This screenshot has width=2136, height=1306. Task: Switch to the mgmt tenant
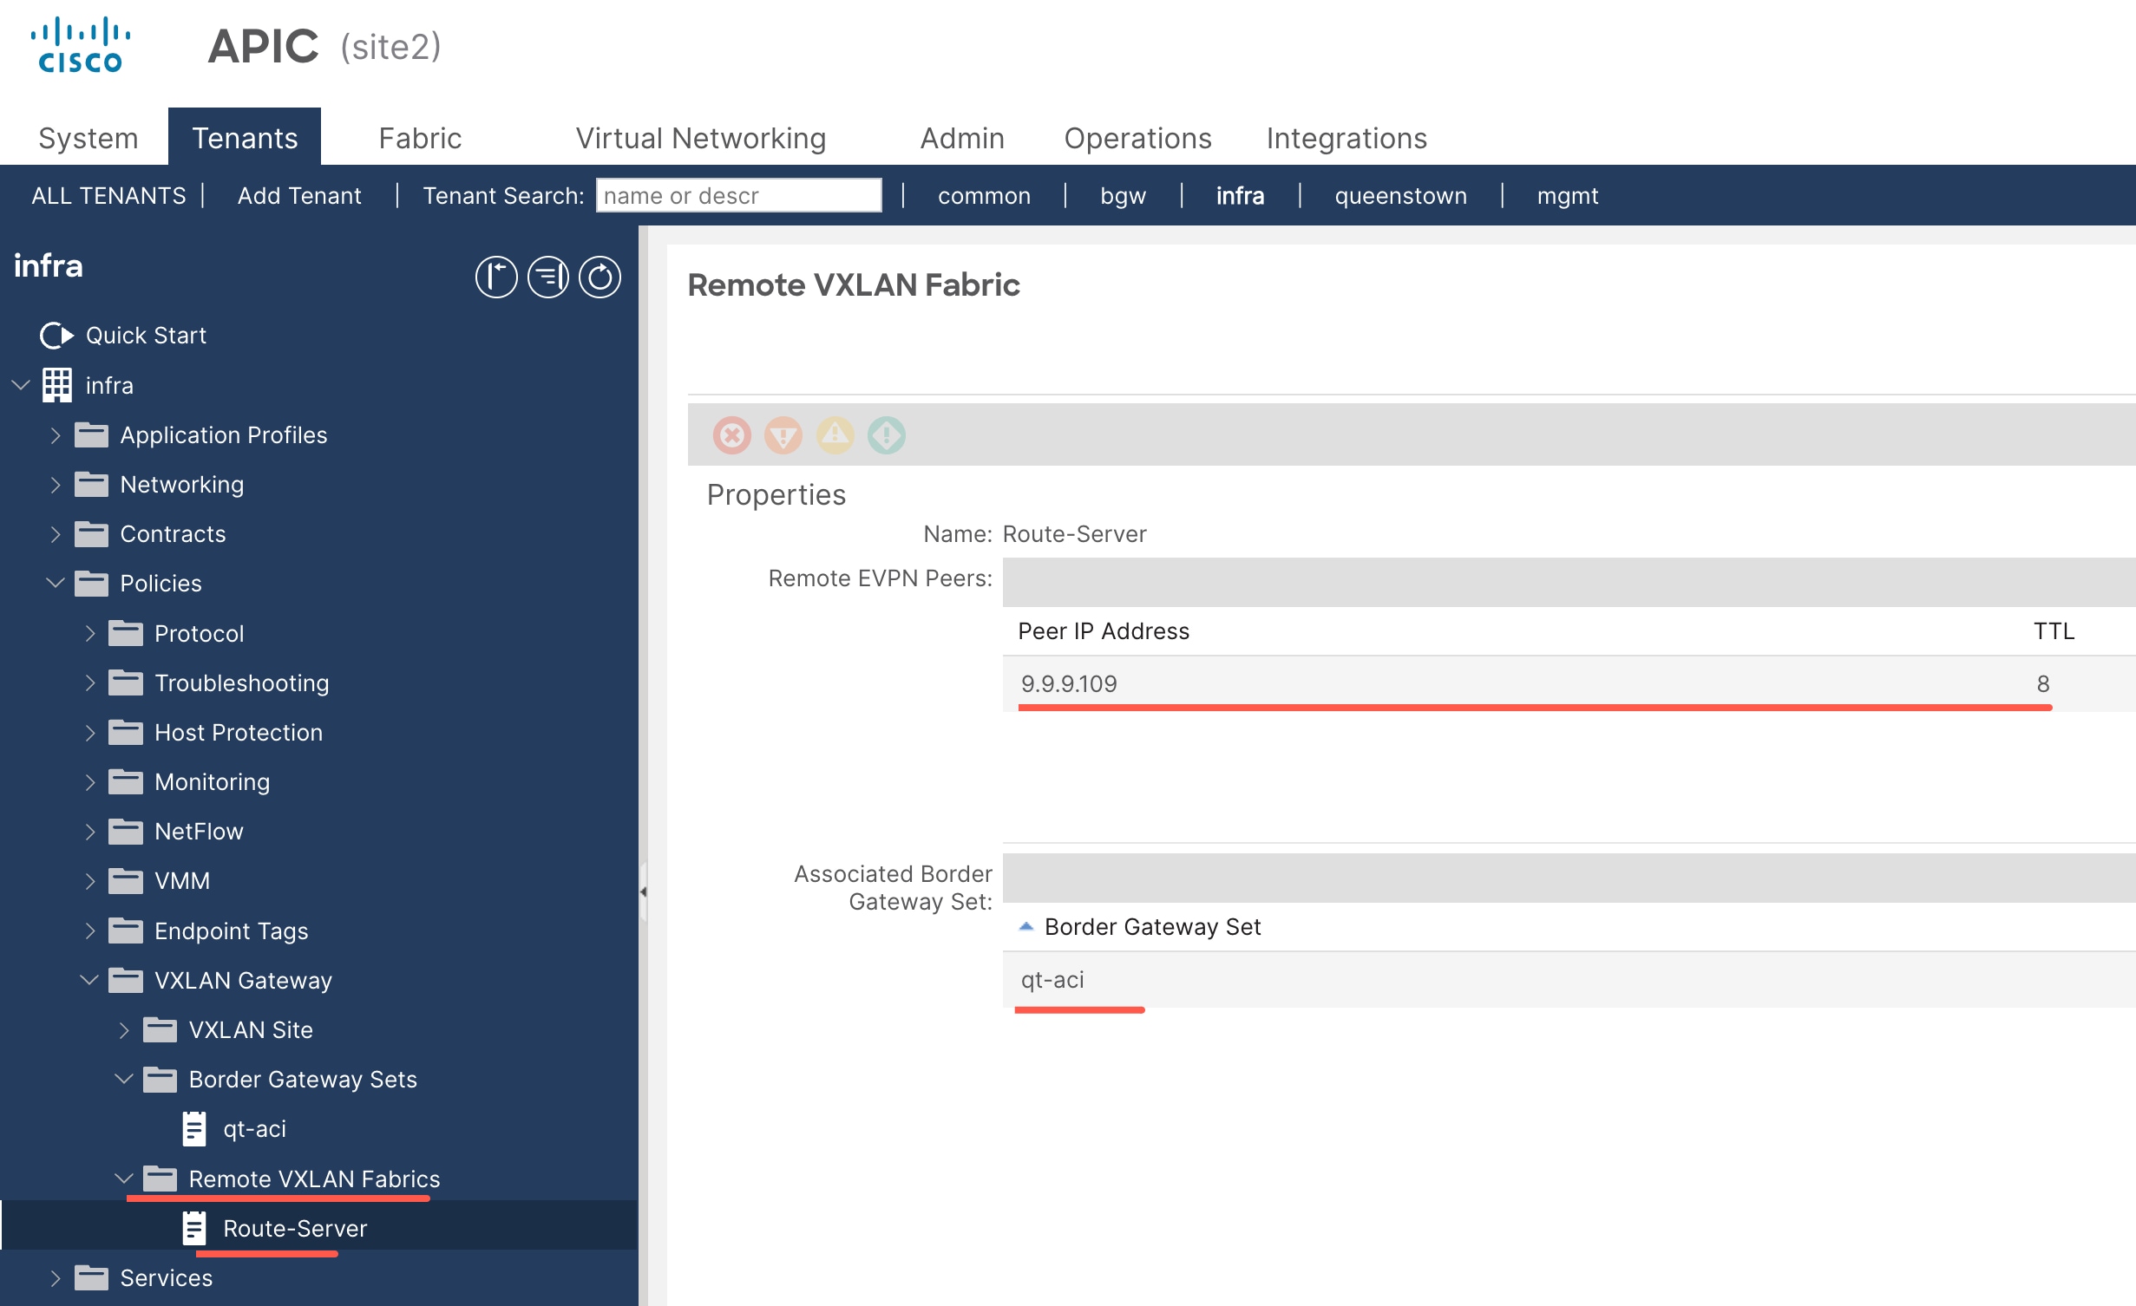[1567, 196]
